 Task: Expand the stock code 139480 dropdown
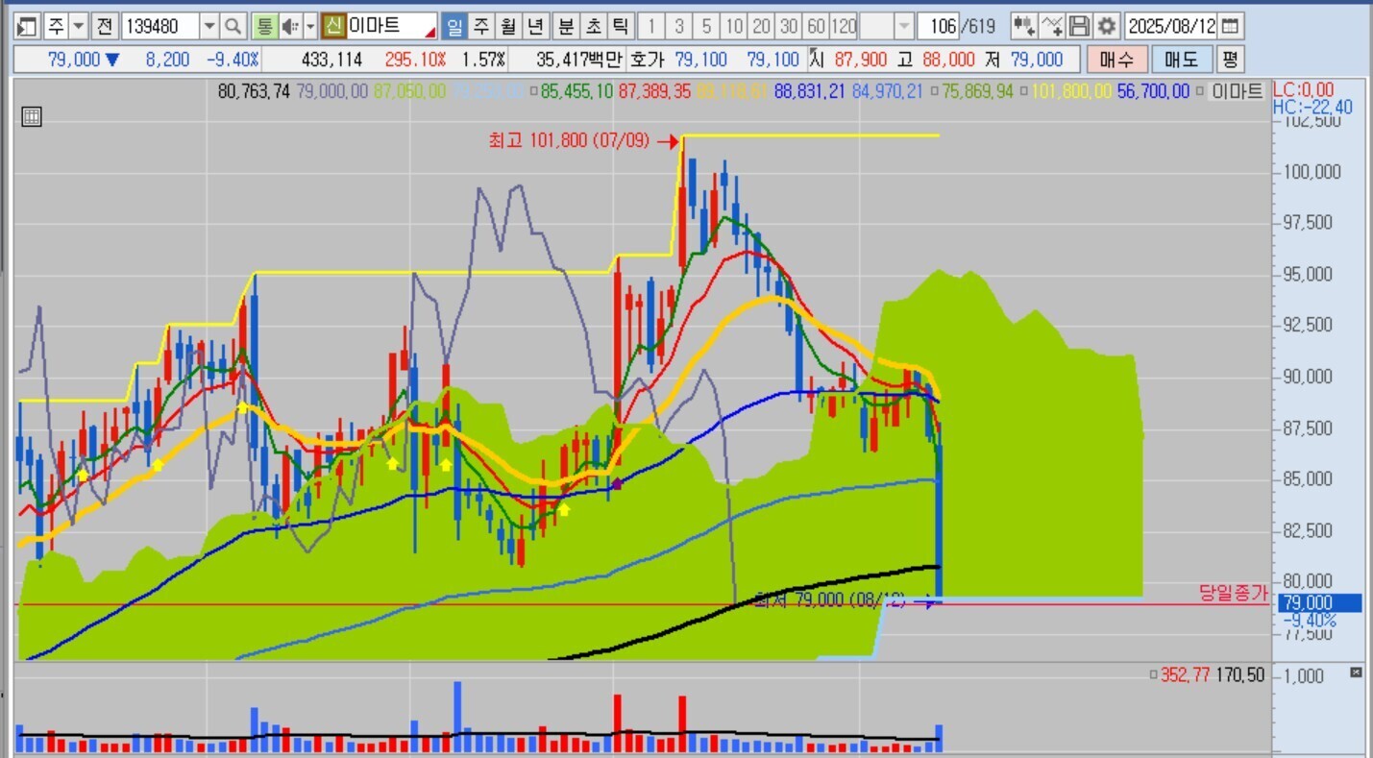click(x=209, y=26)
